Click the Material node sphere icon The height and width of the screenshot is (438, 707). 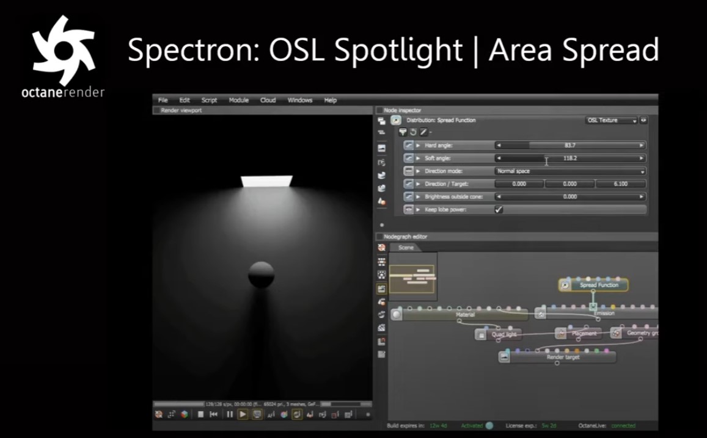pyautogui.click(x=397, y=314)
